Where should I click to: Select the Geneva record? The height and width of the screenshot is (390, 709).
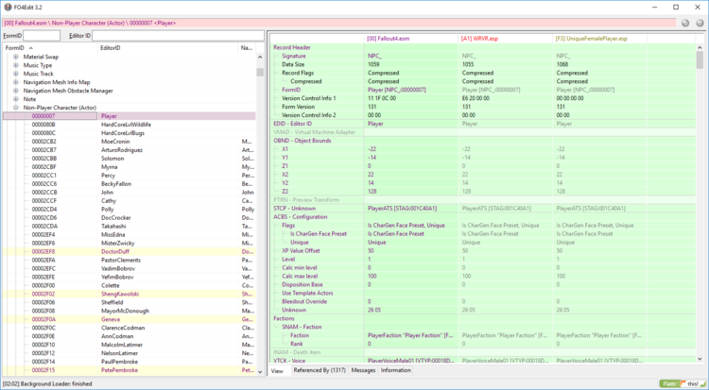click(x=130, y=319)
